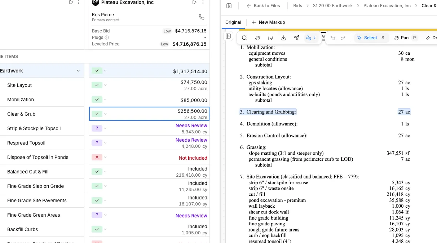Open the kebab menu on the left column header

pos(79,3)
